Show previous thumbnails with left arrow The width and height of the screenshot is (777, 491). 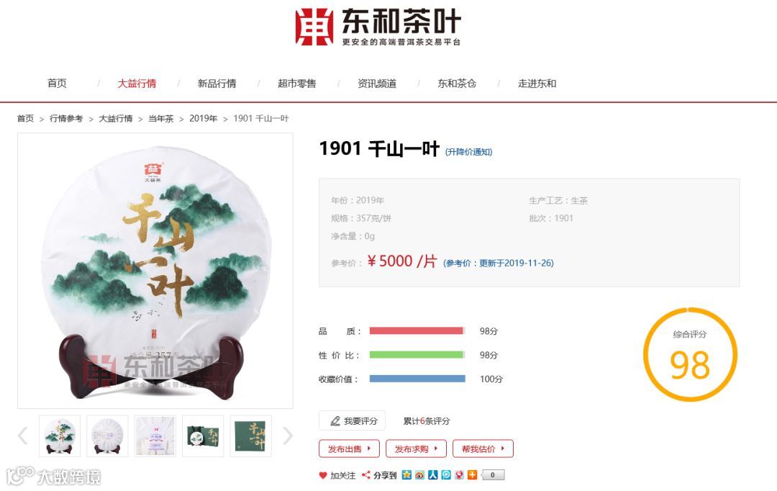click(x=23, y=436)
